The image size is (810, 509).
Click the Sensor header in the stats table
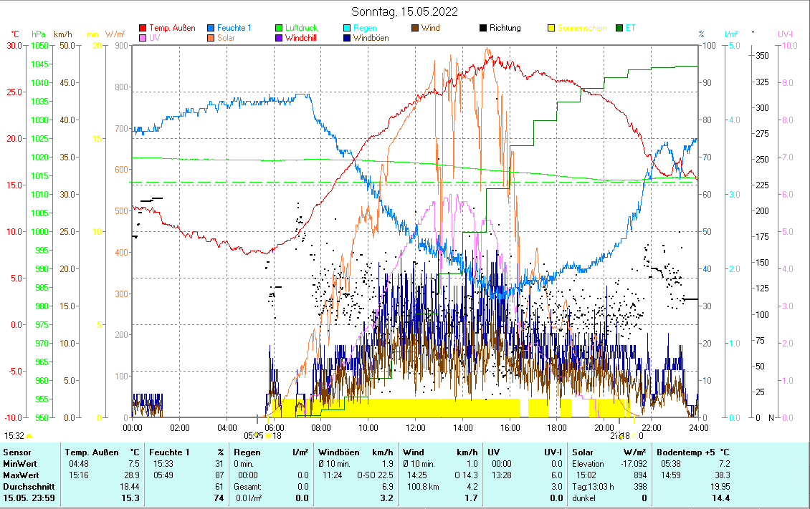(x=16, y=452)
